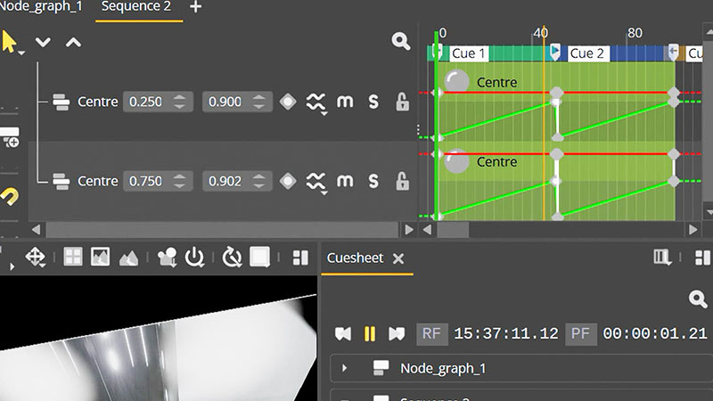Select the Cuesheet tab
Viewport: 713px width, 401px height.
click(355, 258)
